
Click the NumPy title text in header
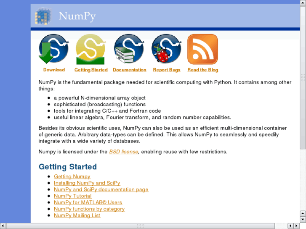coord(77,16)
